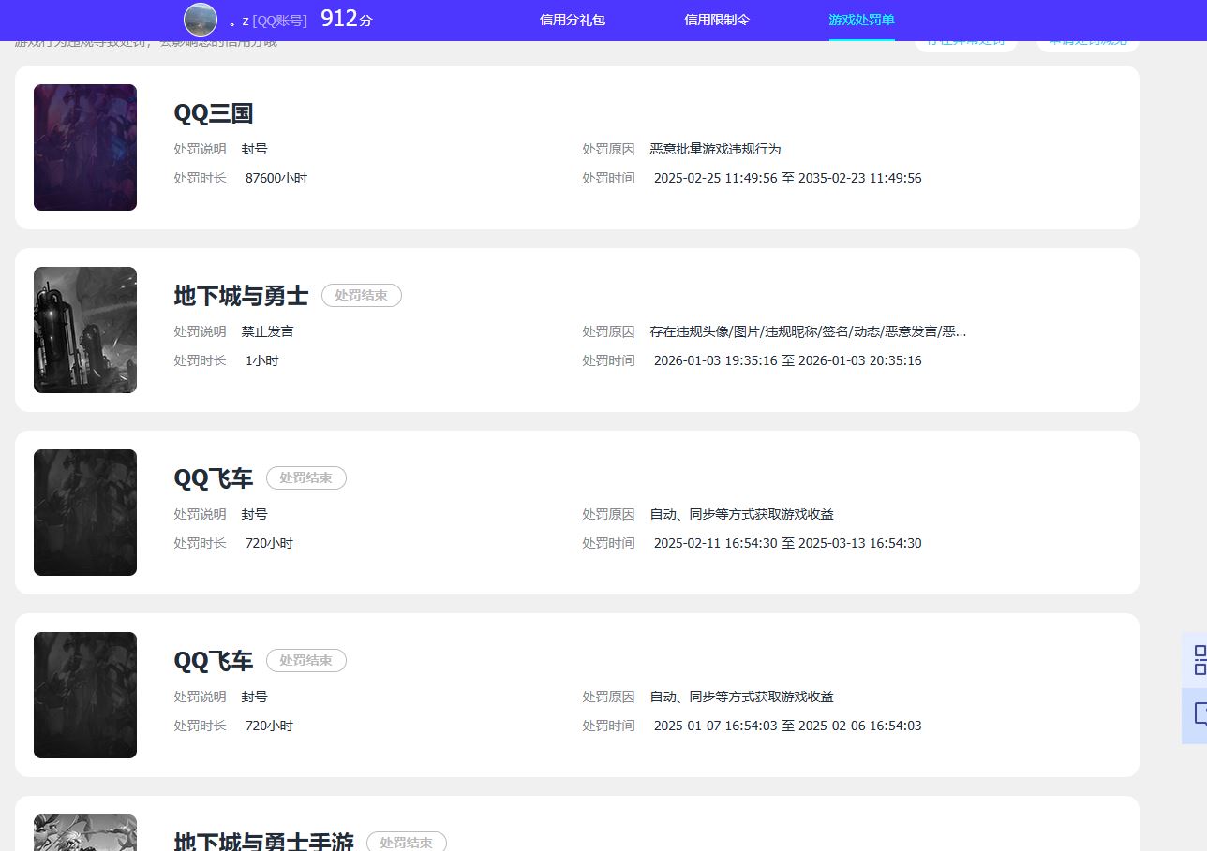The image size is (1207, 851).
Task: Expand truncated 处罚原因 text for 地下城与勇士
Action: click(808, 331)
